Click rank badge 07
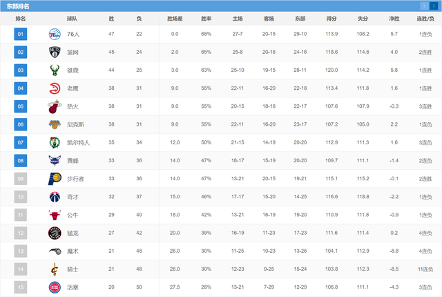Screen dimensions: 442x297 click(x=21, y=142)
